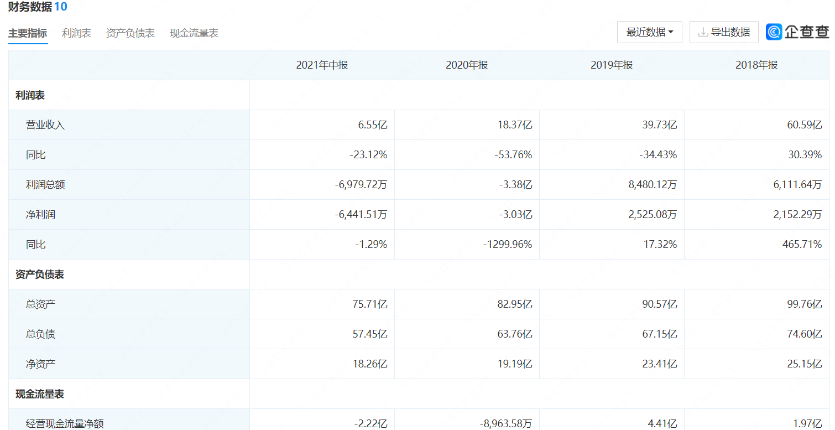Image resolution: width=835 pixels, height=430 pixels.
Task: Select the 2021年中报 column header
Action: (x=322, y=65)
